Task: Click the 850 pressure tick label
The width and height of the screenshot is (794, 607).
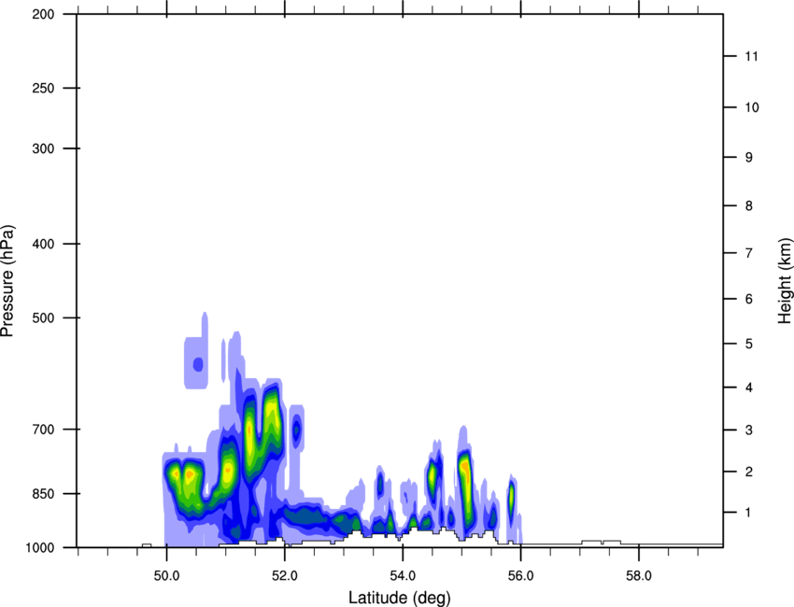Action: tap(43, 494)
